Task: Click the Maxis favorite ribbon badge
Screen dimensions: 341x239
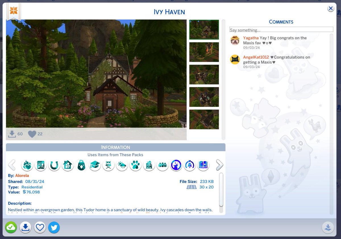Action: coord(14,12)
